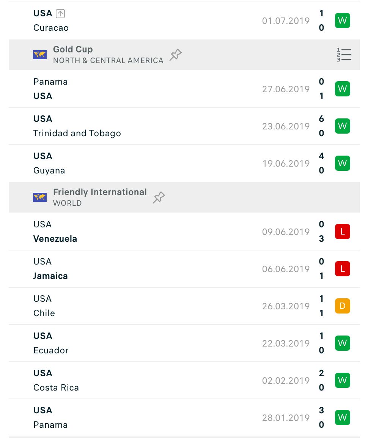Open the USA vs Trinidad and Tobago match
Image resolution: width=368 pixels, height=438 pixels.
click(x=184, y=126)
